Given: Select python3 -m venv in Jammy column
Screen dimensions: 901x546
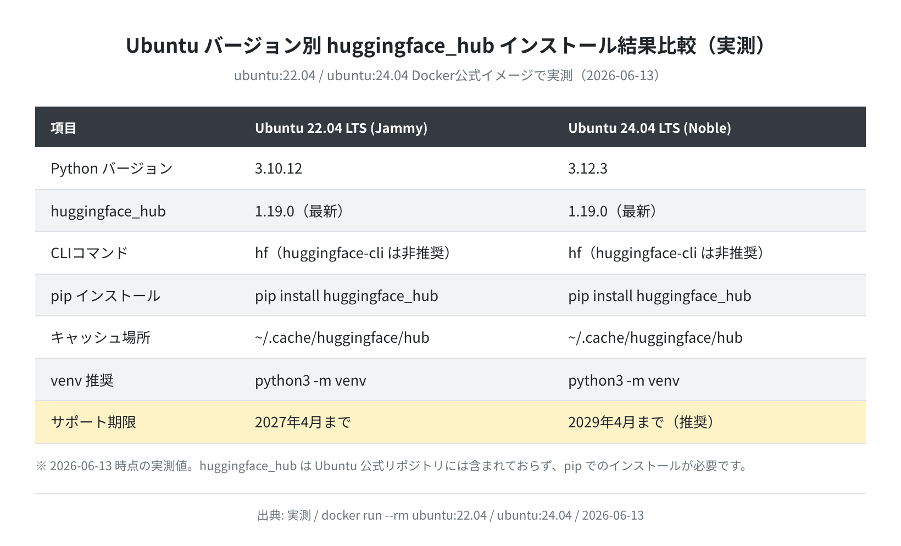Looking at the screenshot, I should [x=310, y=380].
